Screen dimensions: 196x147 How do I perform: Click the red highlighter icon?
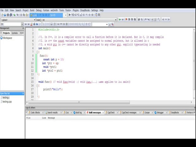(x=31, y=24)
